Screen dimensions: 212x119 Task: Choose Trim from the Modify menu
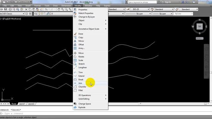90,72
